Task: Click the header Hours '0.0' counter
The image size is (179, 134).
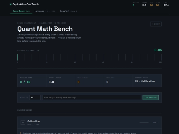Action: pos(144,5)
